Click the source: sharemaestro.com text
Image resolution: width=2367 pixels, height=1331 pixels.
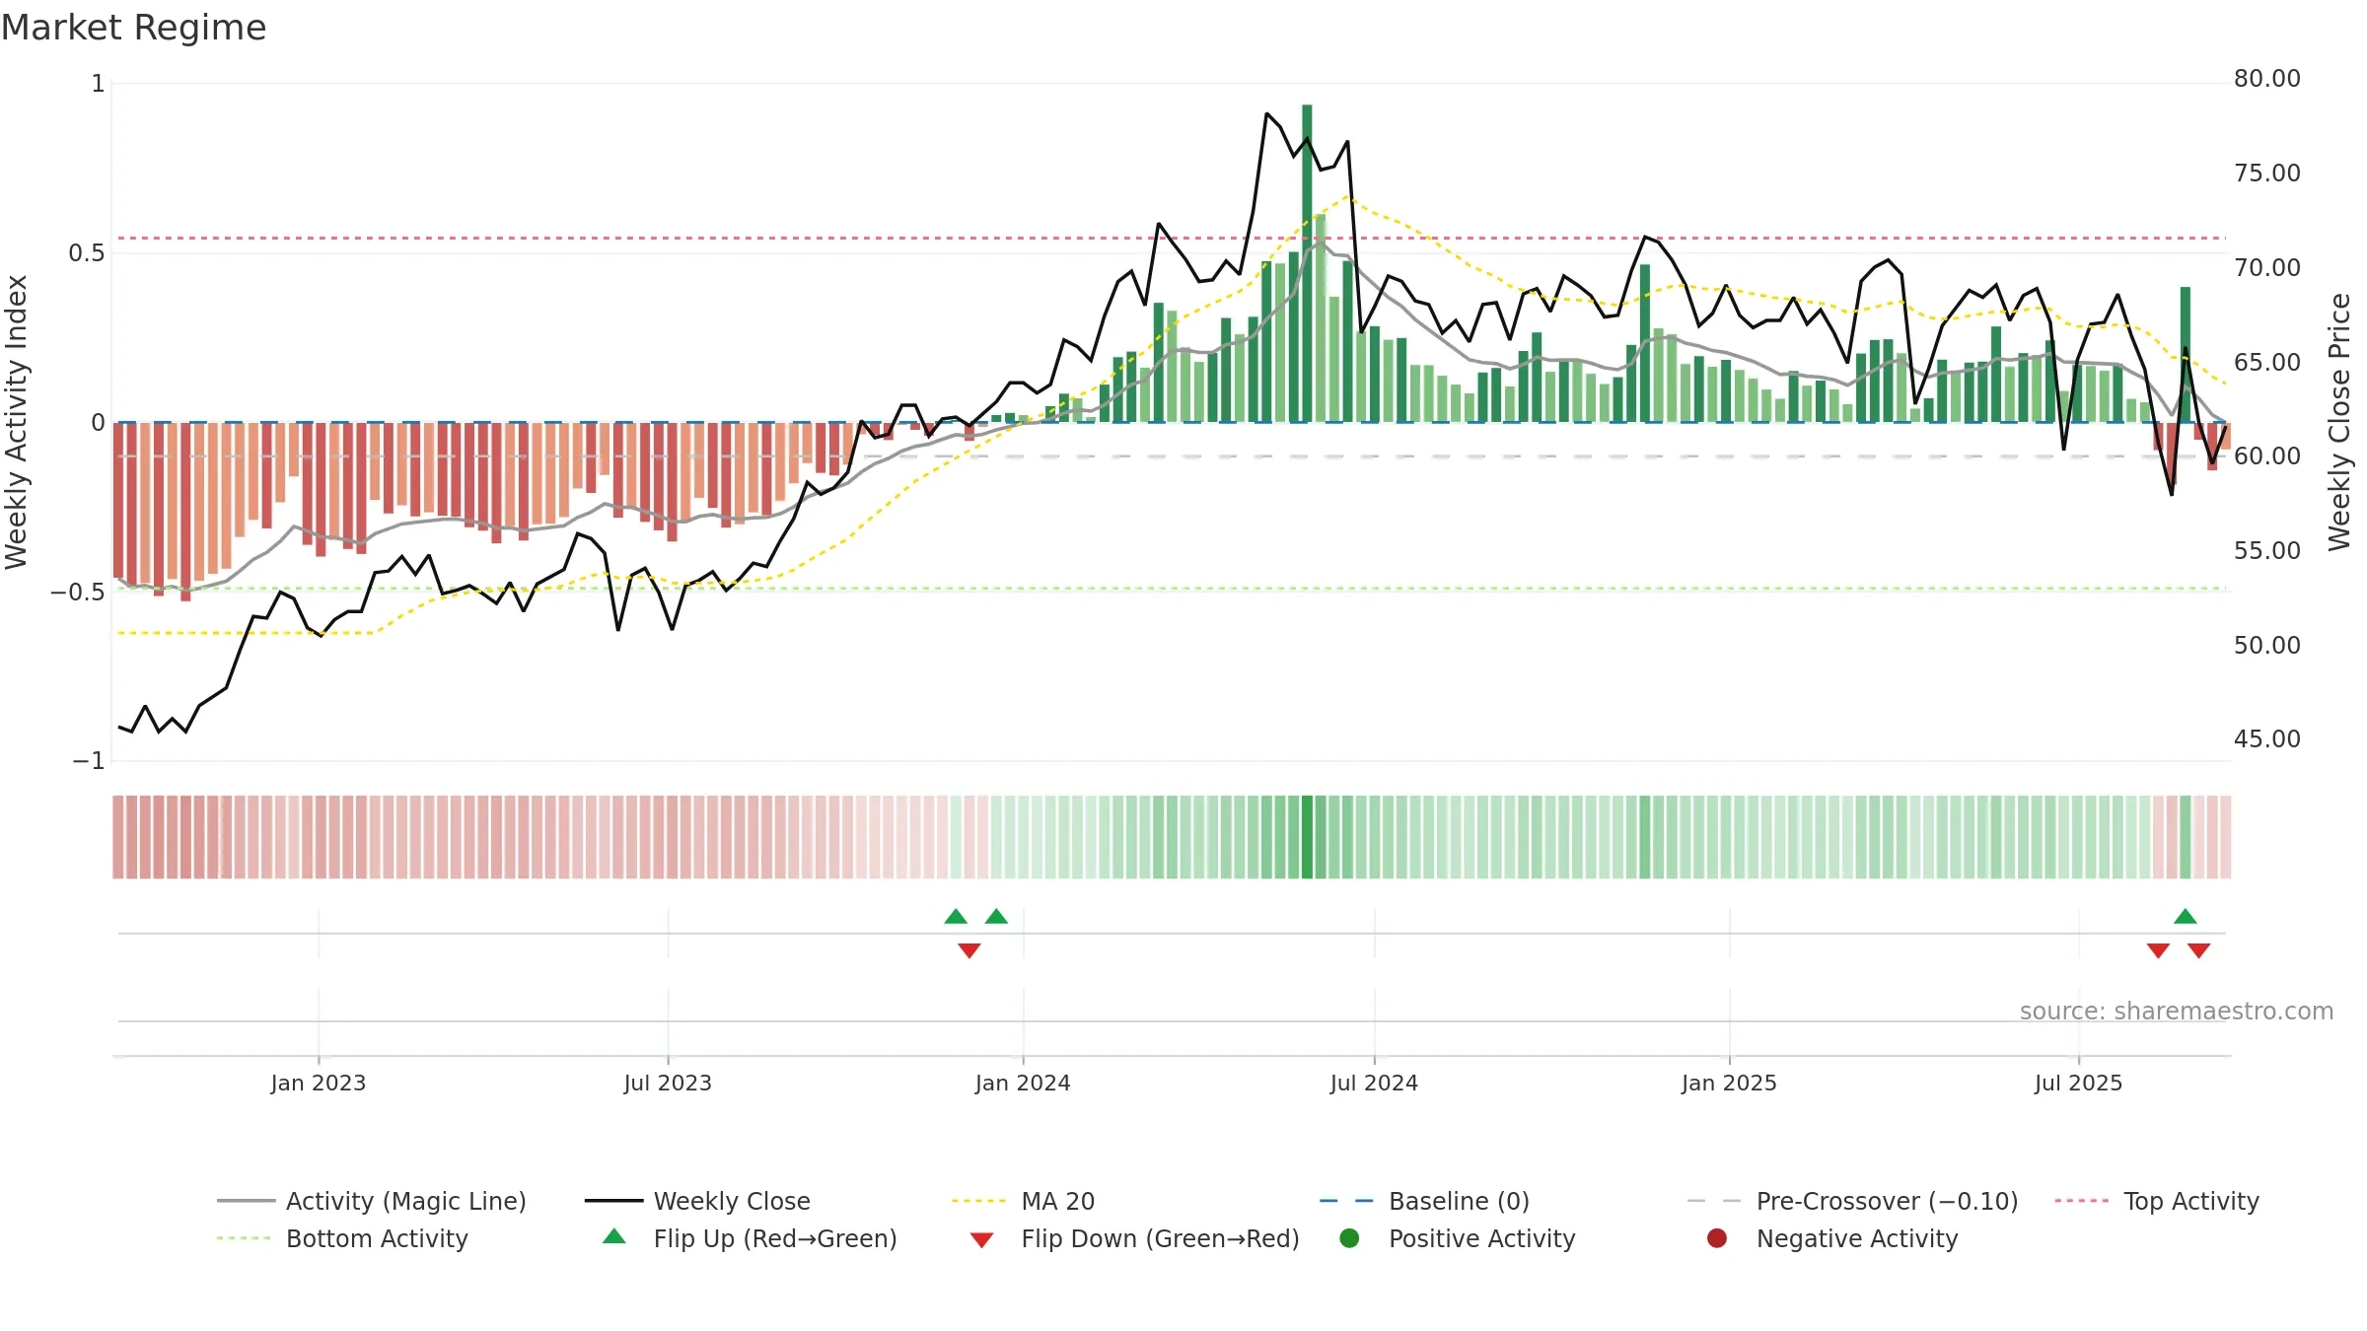coord(2177,1012)
